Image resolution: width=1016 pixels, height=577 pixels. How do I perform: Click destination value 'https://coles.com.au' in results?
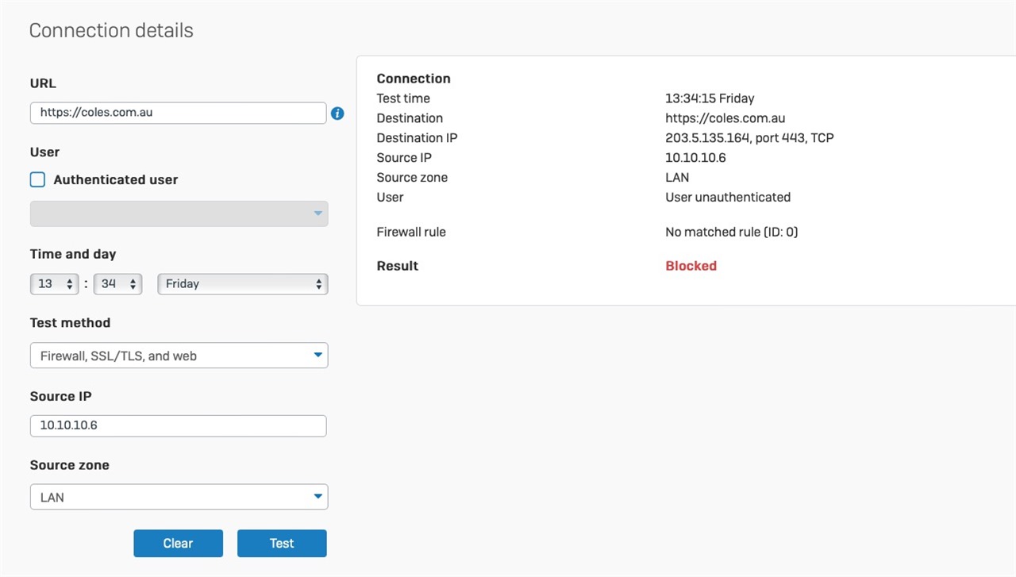pyautogui.click(x=725, y=118)
